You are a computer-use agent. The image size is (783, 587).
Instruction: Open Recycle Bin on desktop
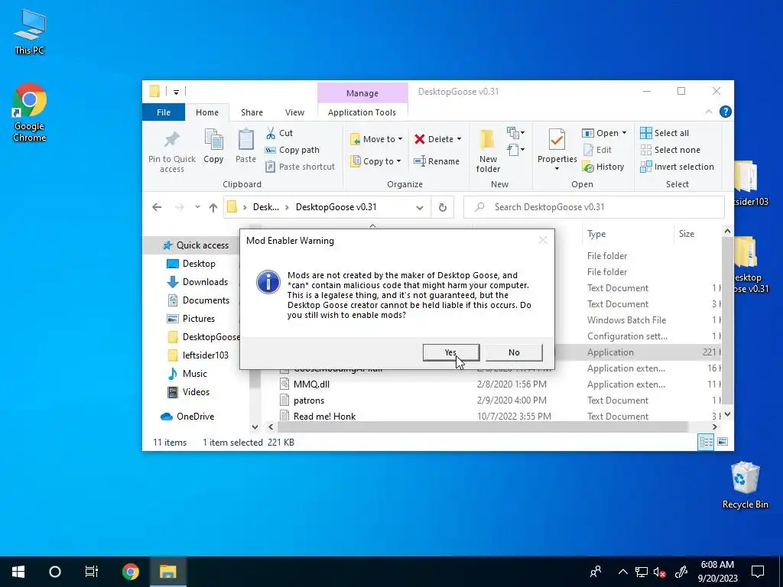pyautogui.click(x=745, y=485)
